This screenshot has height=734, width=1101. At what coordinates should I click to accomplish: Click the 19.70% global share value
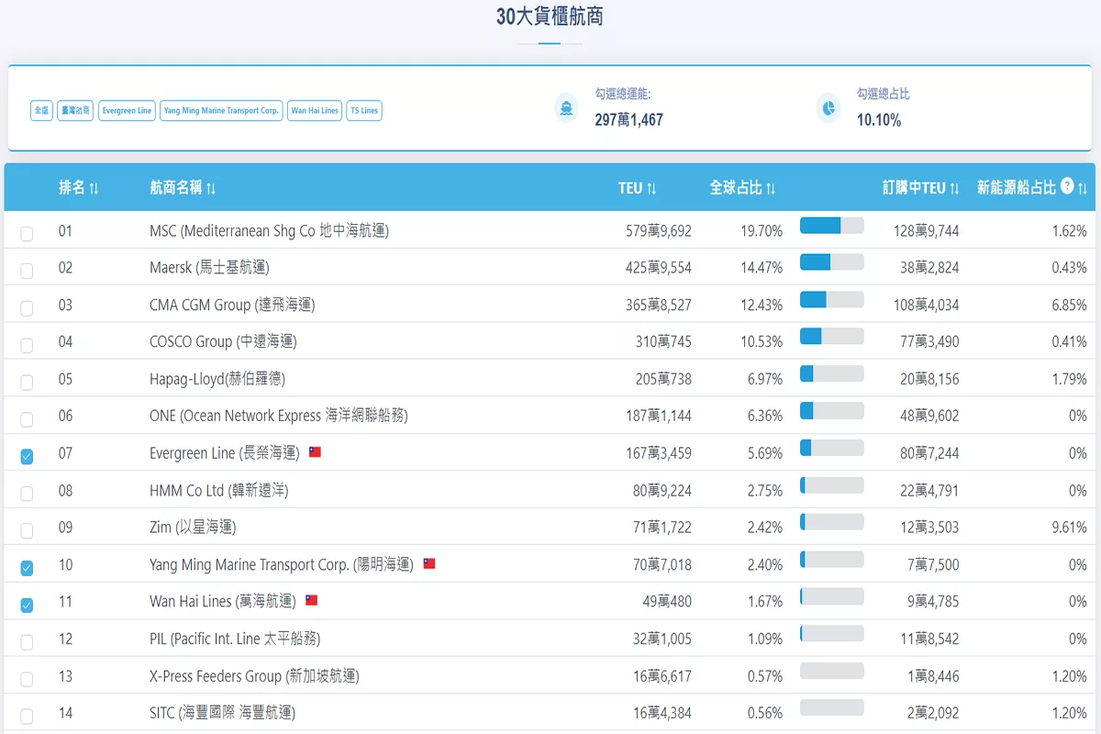[x=762, y=231]
